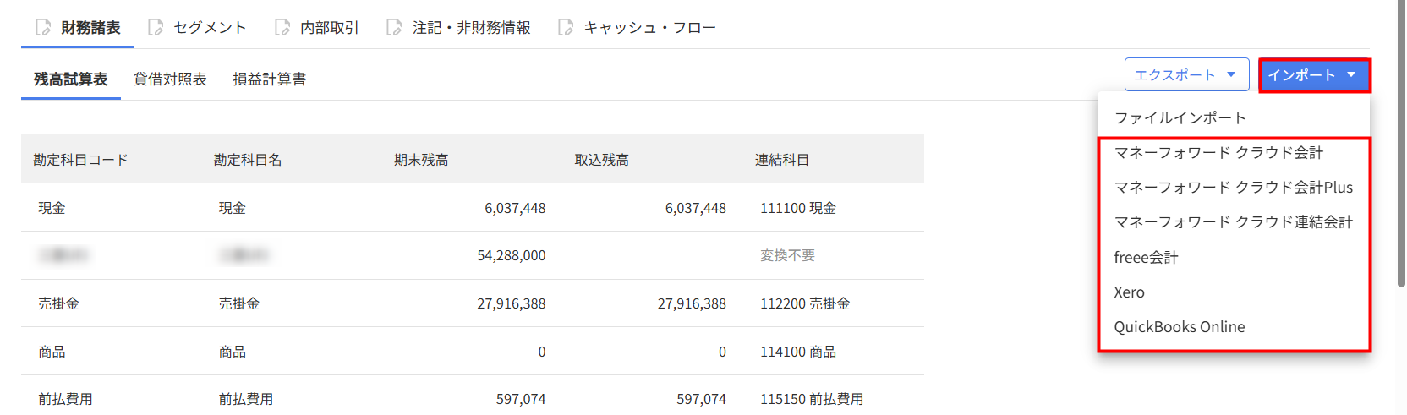Click the document icon beside セグメント
Viewport: 1407px width, 415px height.
point(156,28)
